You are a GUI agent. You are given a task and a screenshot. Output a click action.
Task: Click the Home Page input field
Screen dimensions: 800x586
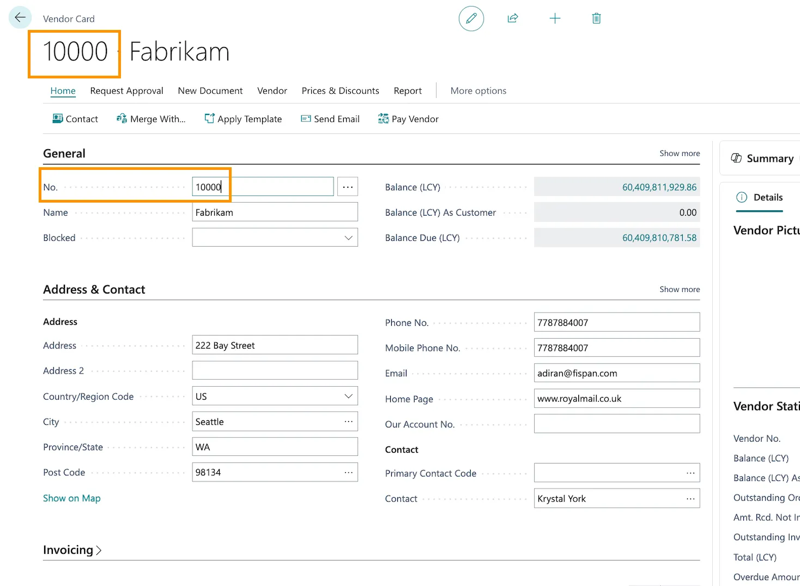[617, 399]
